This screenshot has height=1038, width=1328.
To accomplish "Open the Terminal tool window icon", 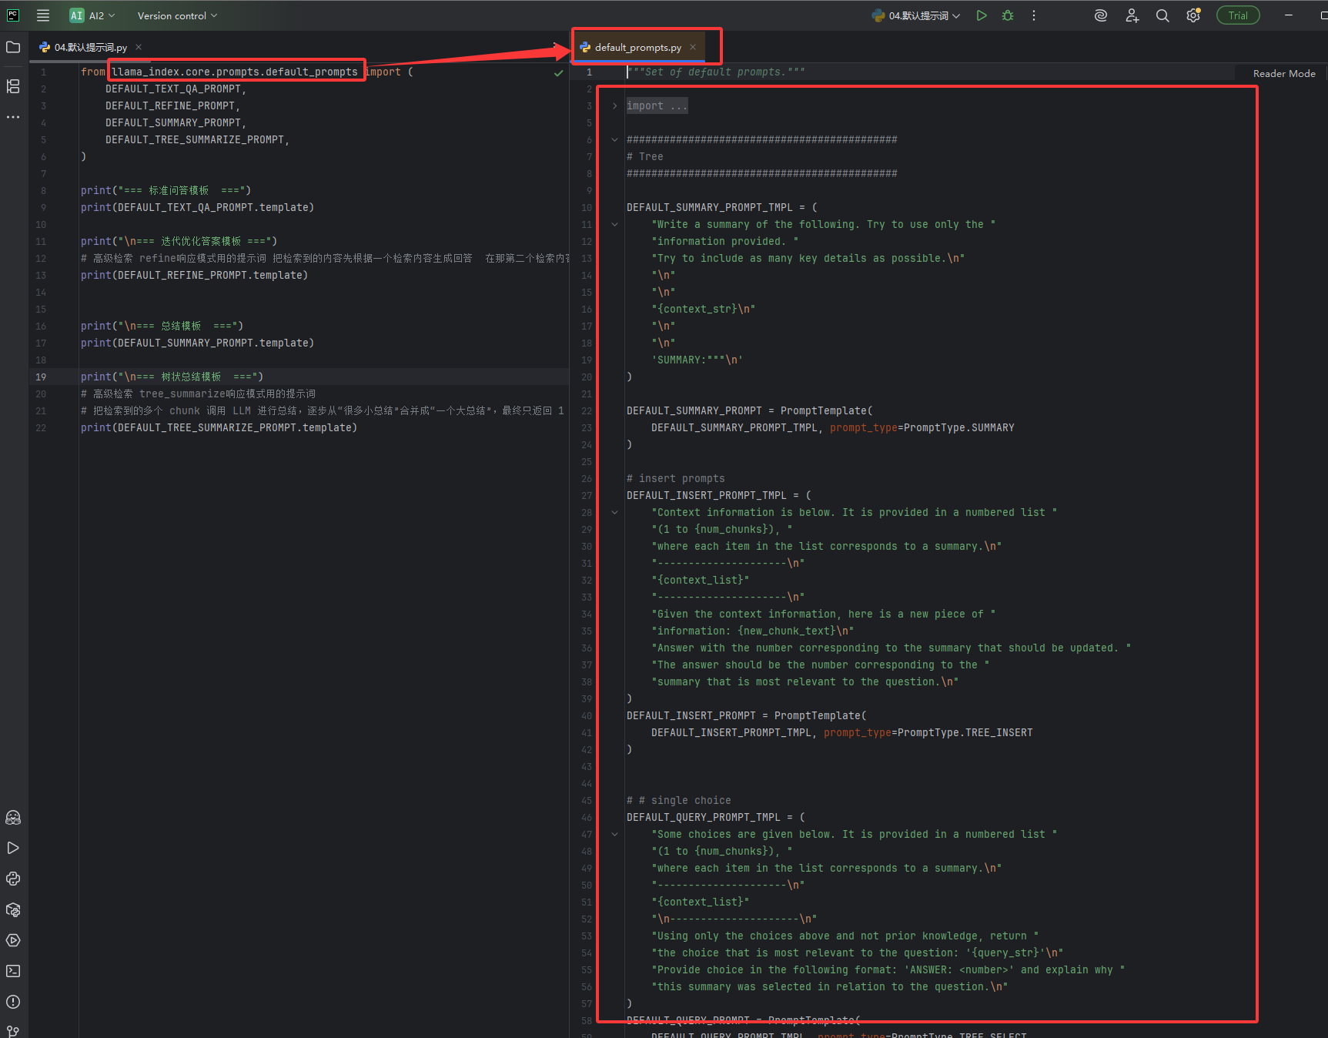I will click(x=13, y=971).
